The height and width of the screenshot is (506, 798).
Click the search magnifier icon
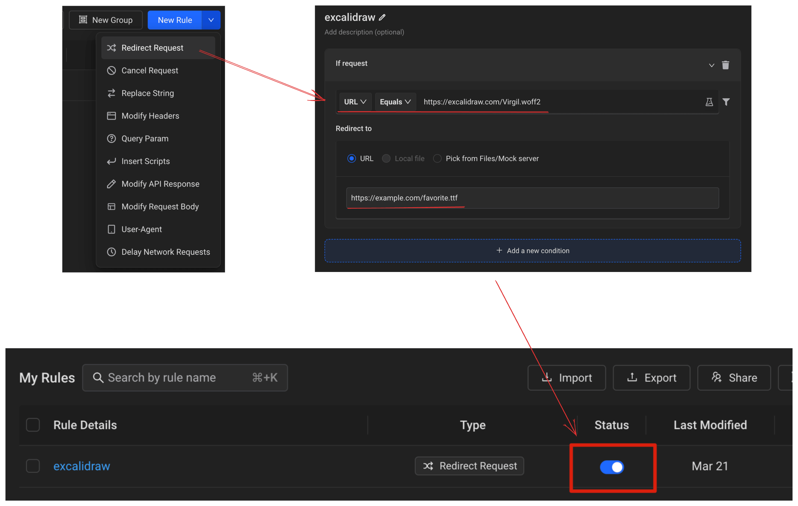coord(98,377)
